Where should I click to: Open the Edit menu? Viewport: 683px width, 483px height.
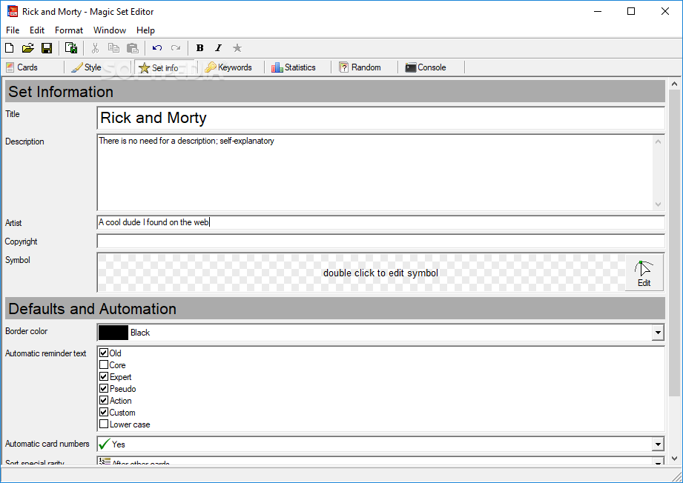click(37, 30)
